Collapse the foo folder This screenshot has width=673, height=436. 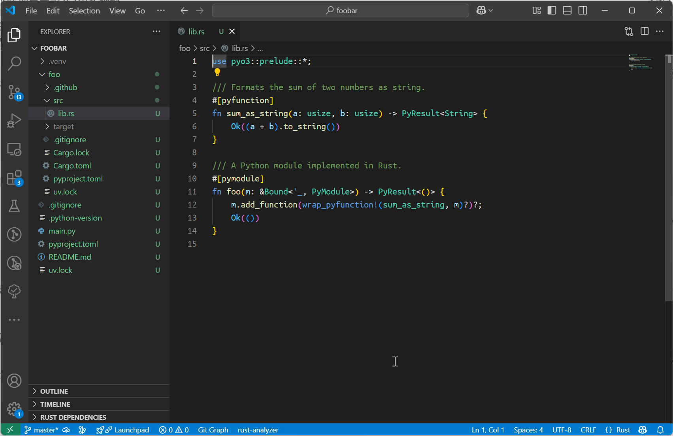click(x=99, y=74)
